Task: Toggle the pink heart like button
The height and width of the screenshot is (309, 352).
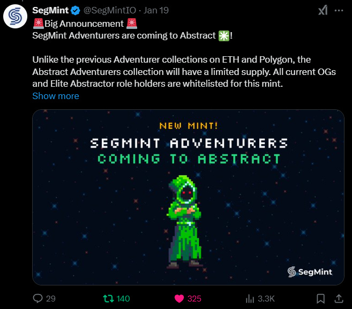Action: pos(179,299)
